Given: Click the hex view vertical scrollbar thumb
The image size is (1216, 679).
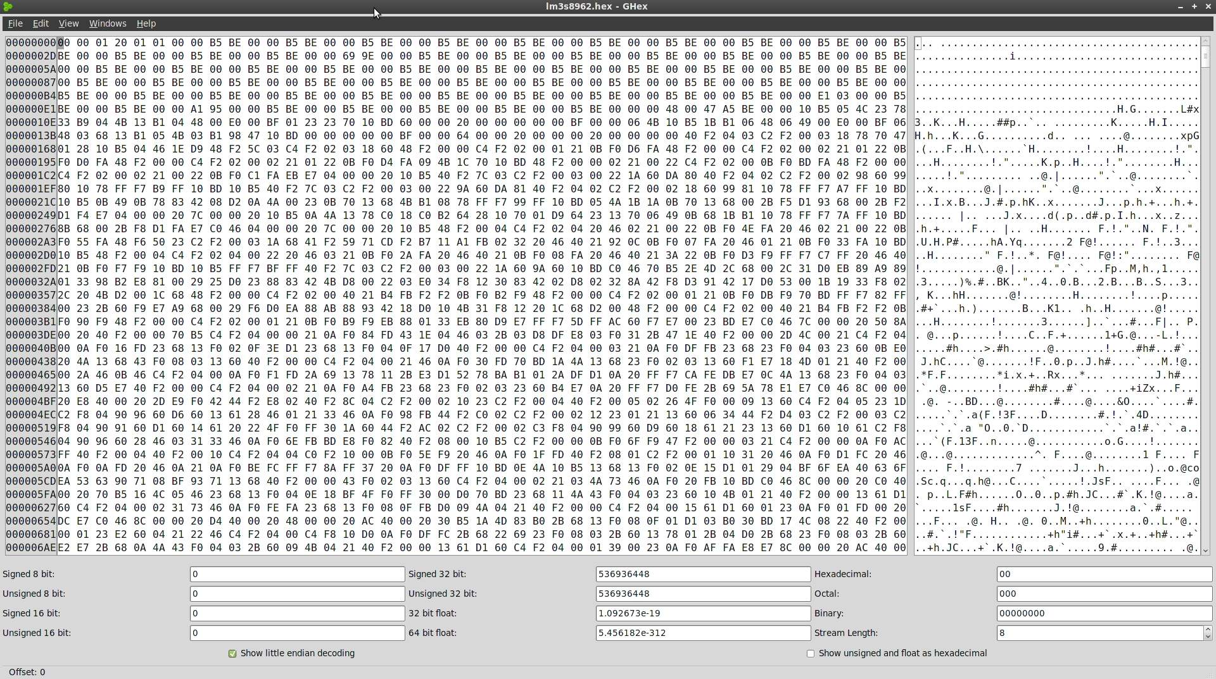Looking at the screenshot, I should [1205, 56].
